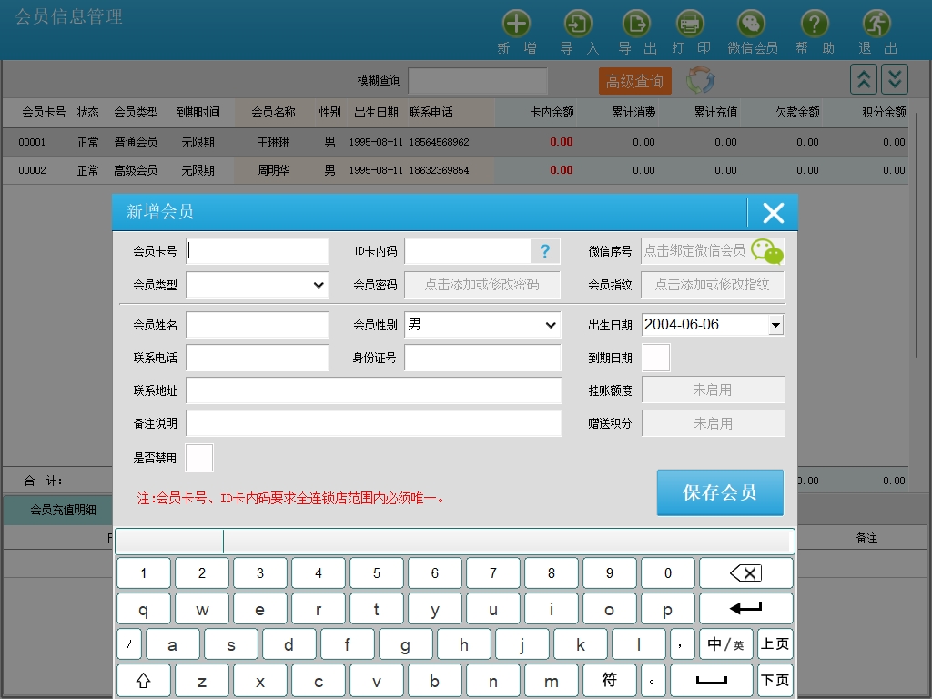Click the 保存会员 button

coord(720,492)
